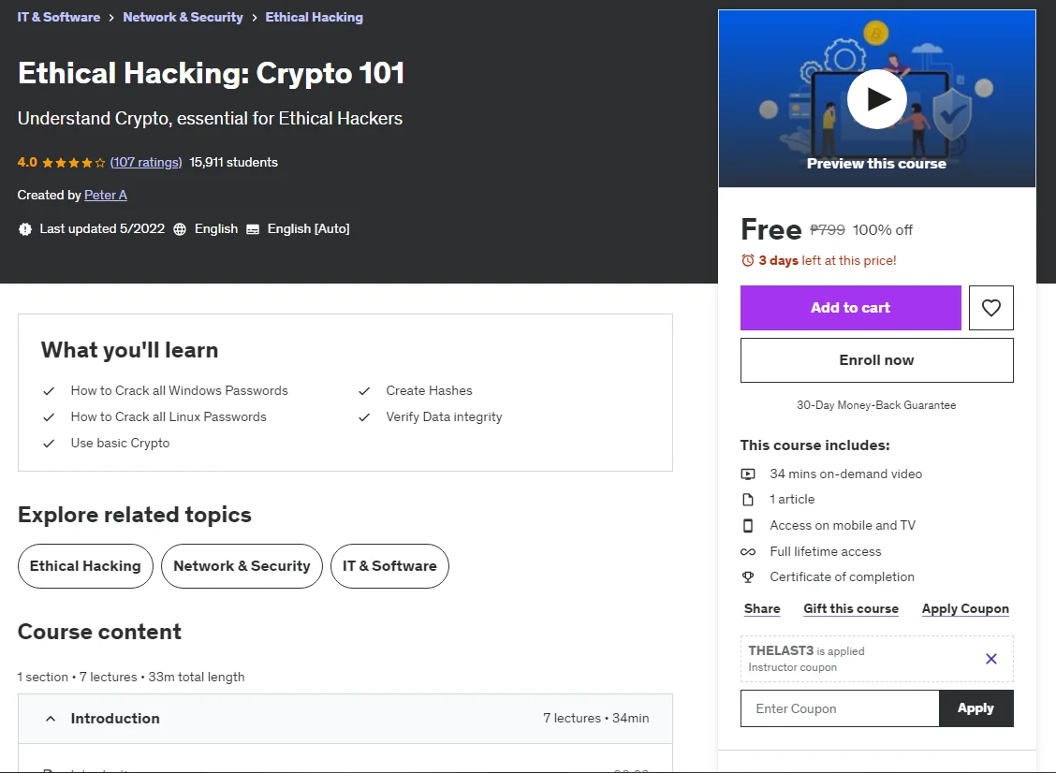
Task: Open the Network & Security breadcrumb
Action: (x=183, y=18)
